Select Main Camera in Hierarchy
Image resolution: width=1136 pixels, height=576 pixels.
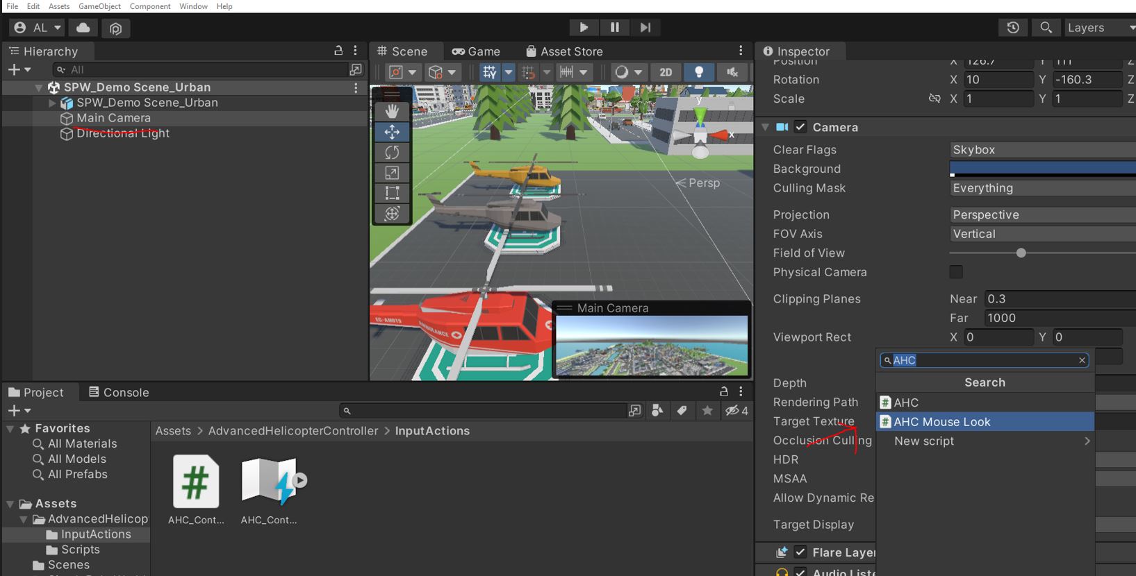click(113, 118)
